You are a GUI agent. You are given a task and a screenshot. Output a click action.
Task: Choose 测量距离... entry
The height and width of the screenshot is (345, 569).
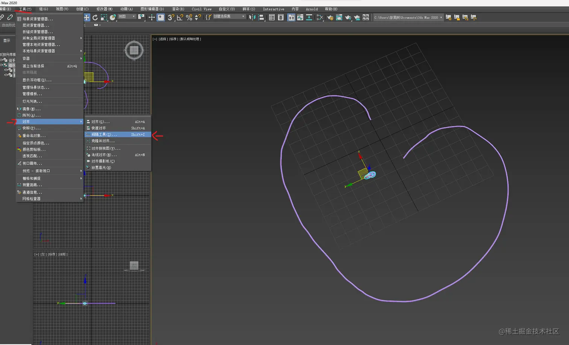coord(50,185)
